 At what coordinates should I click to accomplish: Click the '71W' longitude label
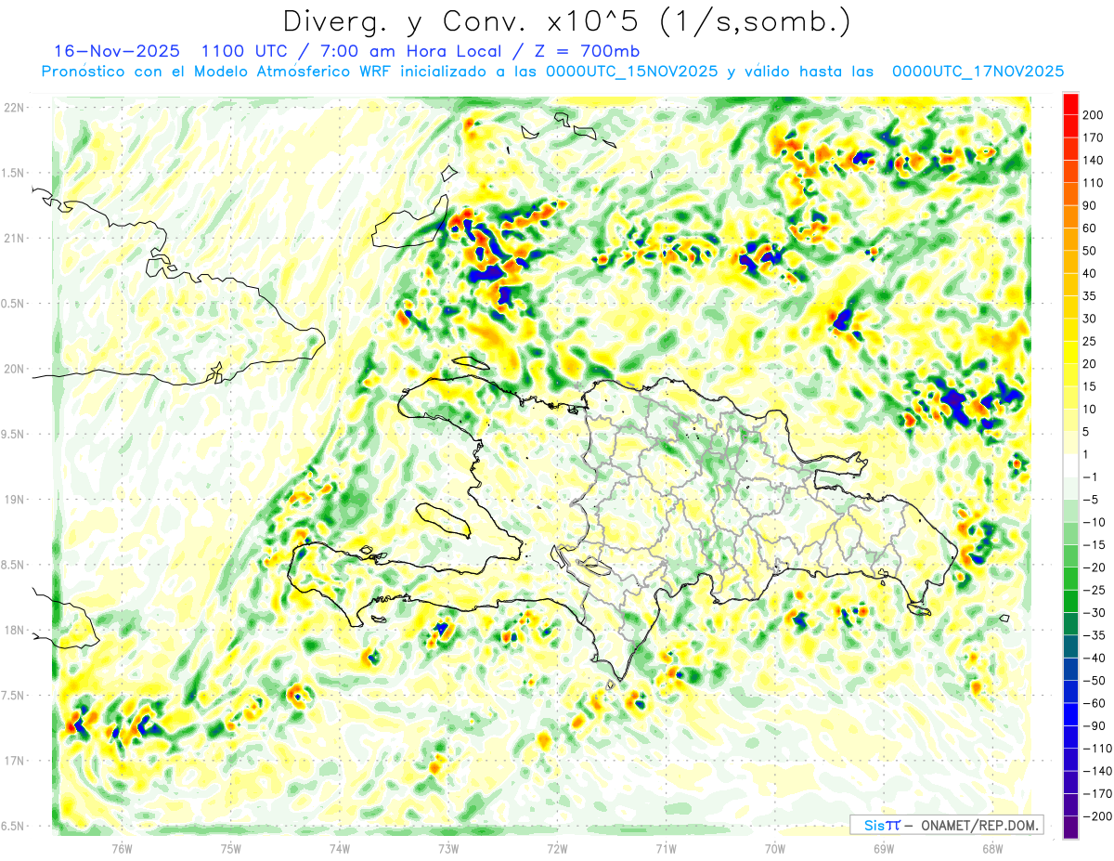(666, 849)
